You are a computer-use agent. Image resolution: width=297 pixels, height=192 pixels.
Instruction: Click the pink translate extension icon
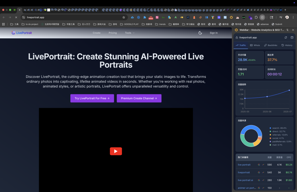157,17
